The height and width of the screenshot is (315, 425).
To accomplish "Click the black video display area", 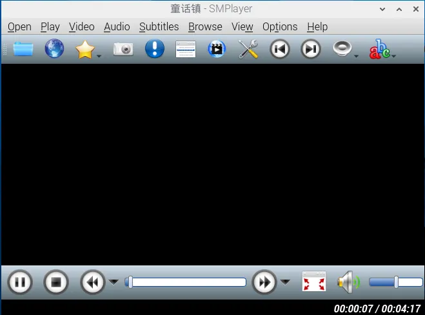I will [x=213, y=164].
